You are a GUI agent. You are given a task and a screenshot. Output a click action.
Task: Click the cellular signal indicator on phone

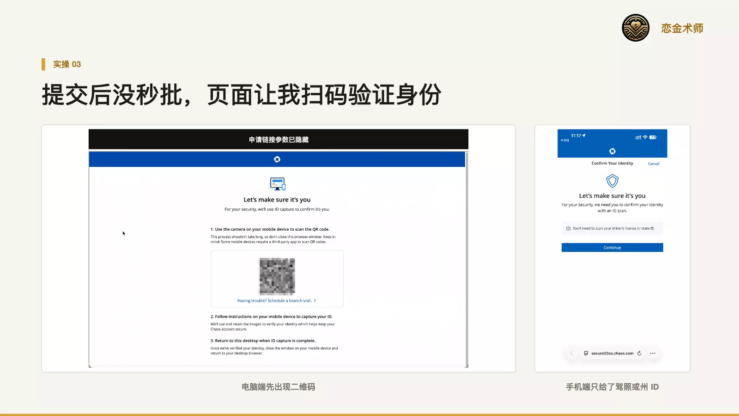[x=638, y=137]
